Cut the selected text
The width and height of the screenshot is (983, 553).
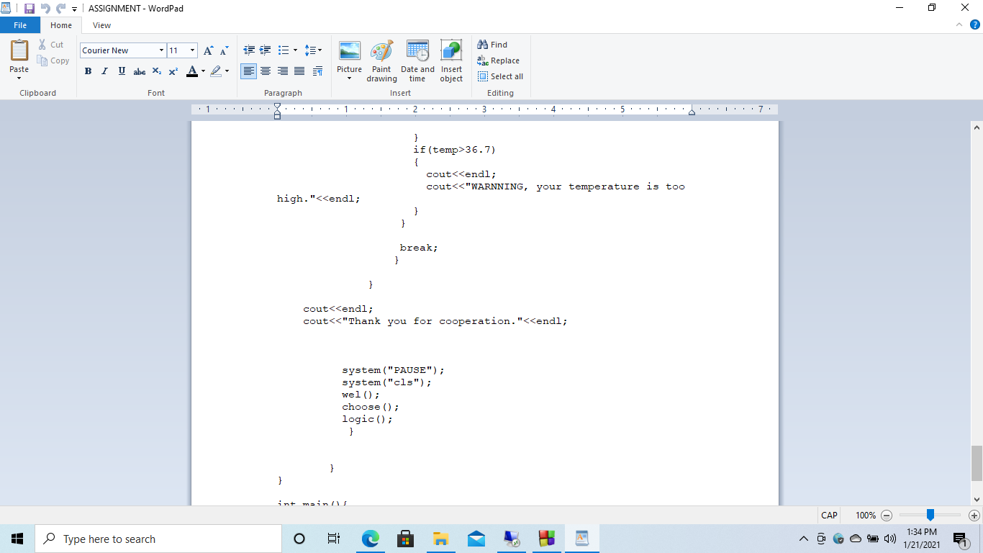[52, 45]
